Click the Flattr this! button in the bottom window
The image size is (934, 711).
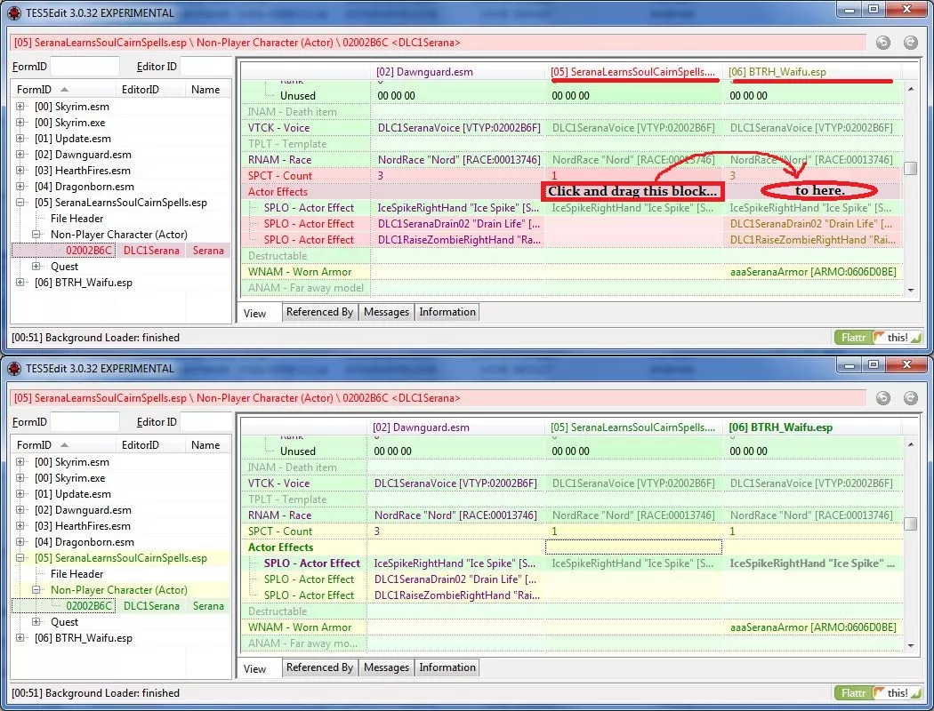point(879,693)
